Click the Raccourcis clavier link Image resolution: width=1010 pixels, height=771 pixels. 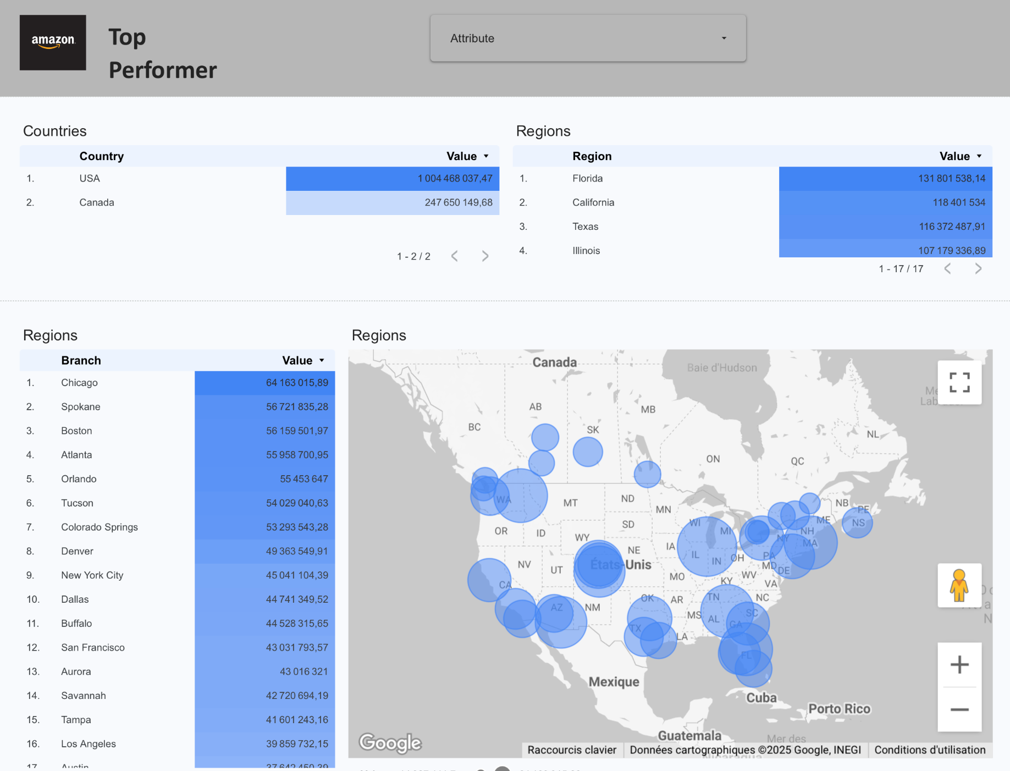[572, 750]
